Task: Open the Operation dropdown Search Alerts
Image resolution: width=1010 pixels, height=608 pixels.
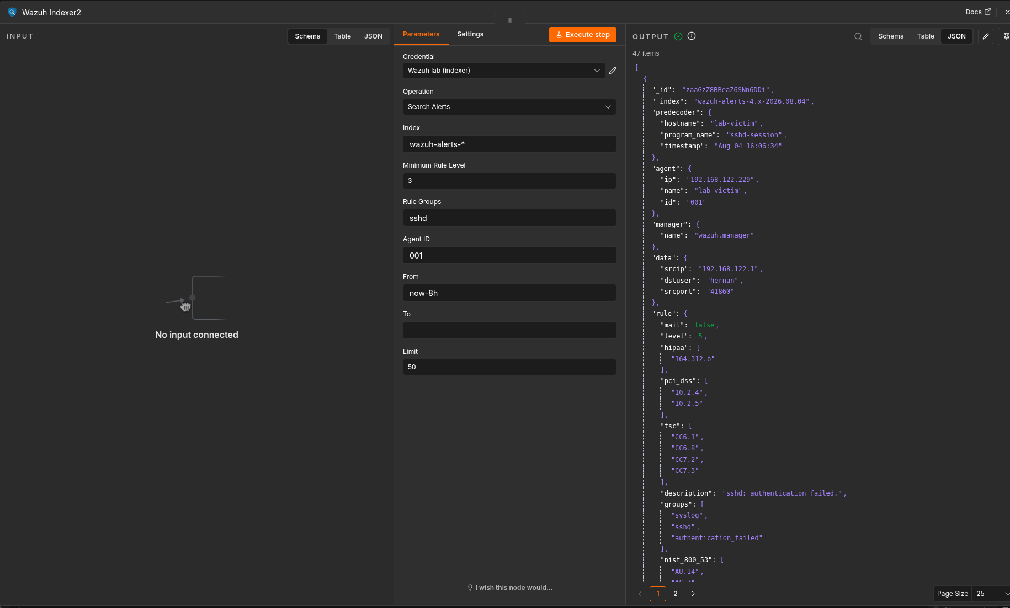Action: click(509, 107)
